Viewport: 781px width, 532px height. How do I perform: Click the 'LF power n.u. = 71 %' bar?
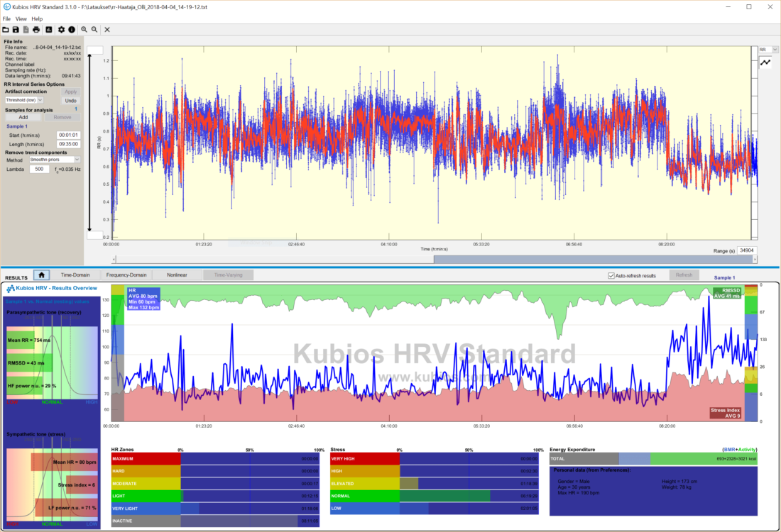click(66, 508)
